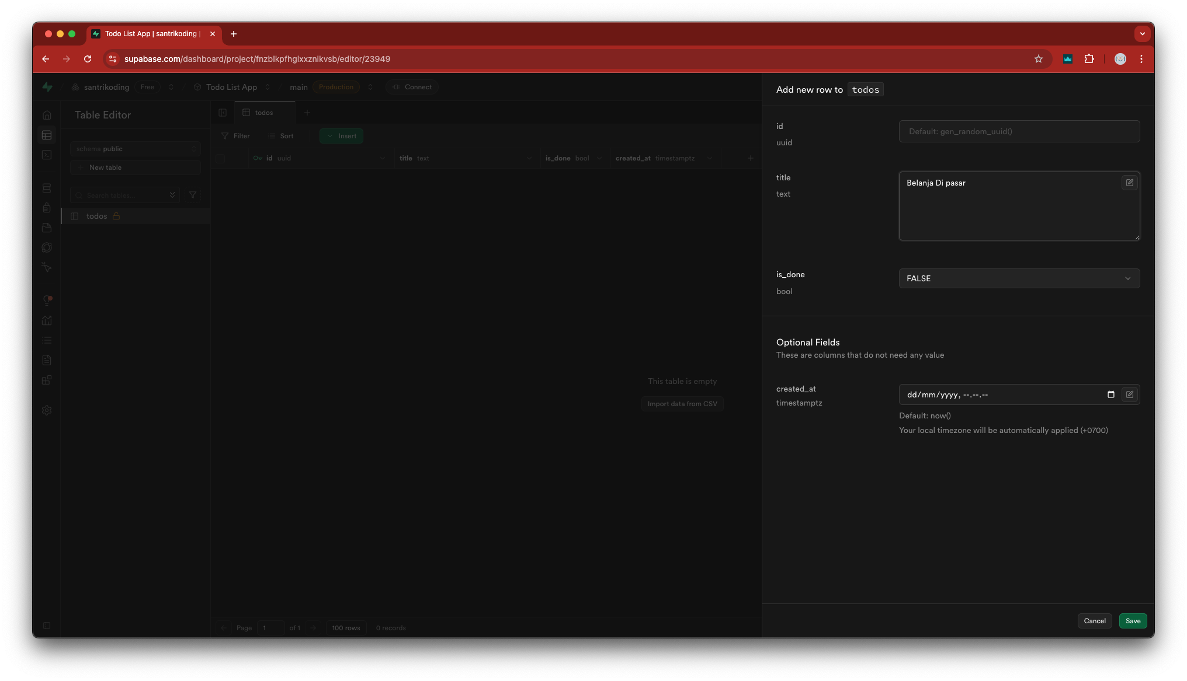The height and width of the screenshot is (681, 1187).
Task: Expand project switcher next to Todo List App
Action: pos(268,87)
